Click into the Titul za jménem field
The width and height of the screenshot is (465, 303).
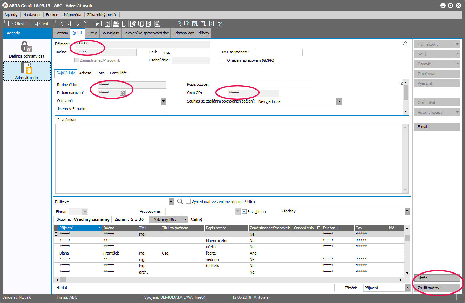coord(279,52)
